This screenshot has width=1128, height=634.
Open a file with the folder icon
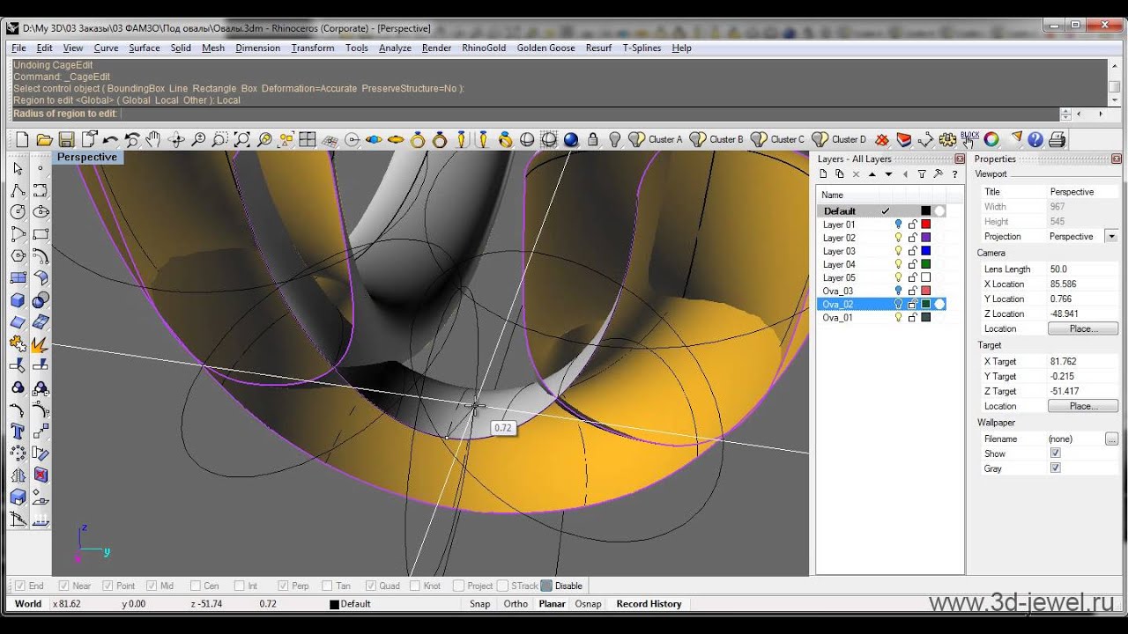pos(45,139)
